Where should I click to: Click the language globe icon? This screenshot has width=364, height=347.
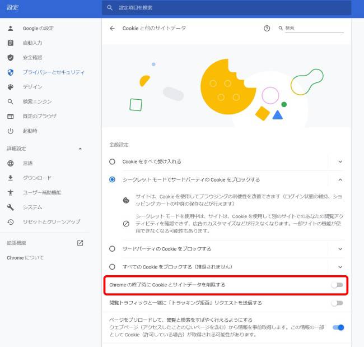(x=11, y=163)
